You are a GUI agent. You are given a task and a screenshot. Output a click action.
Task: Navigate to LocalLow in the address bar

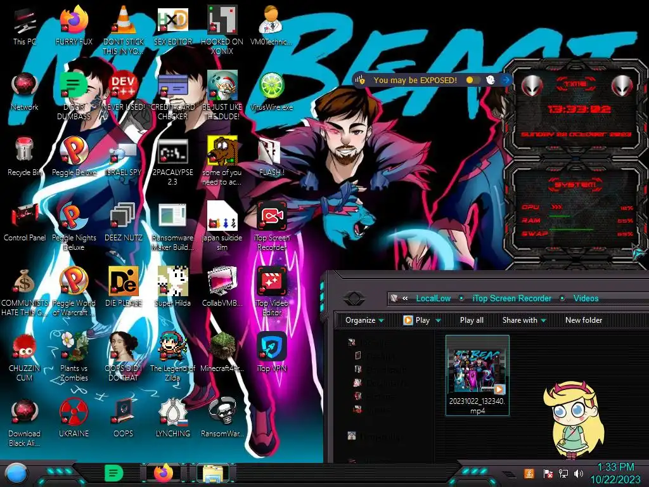tap(433, 298)
